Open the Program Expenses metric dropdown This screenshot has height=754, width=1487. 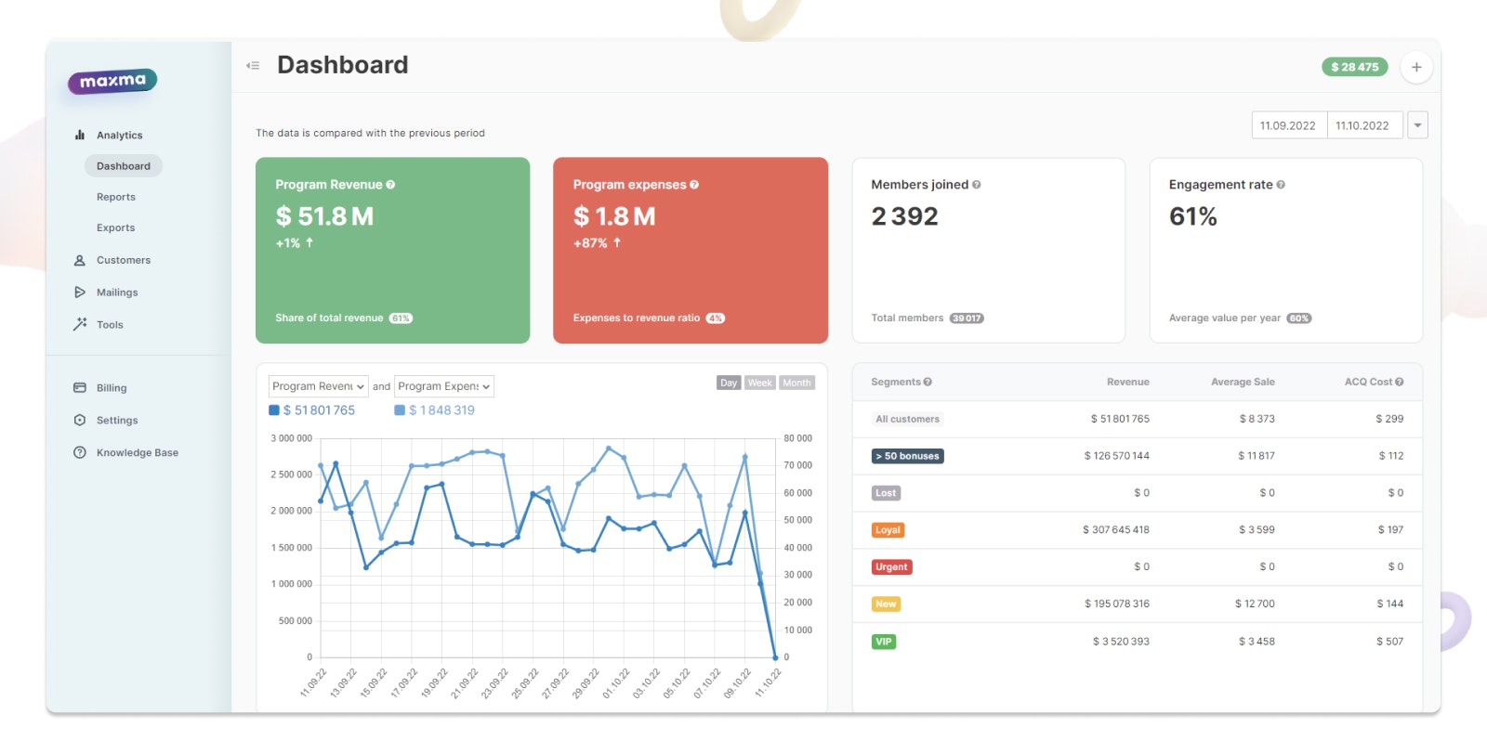pyautogui.click(x=444, y=386)
